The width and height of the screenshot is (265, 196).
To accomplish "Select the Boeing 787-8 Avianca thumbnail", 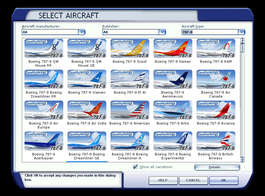I will tap(216, 110).
